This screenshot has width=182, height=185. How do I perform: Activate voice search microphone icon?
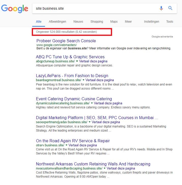pyautogui.click(x=161, y=8)
